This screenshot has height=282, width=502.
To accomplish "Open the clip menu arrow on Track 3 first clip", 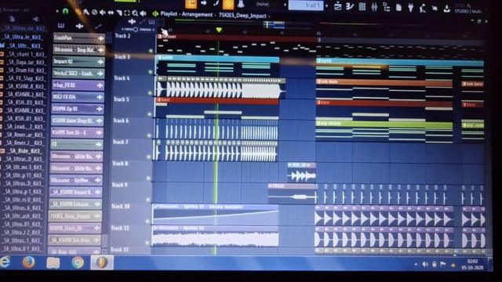I will (x=159, y=57).
